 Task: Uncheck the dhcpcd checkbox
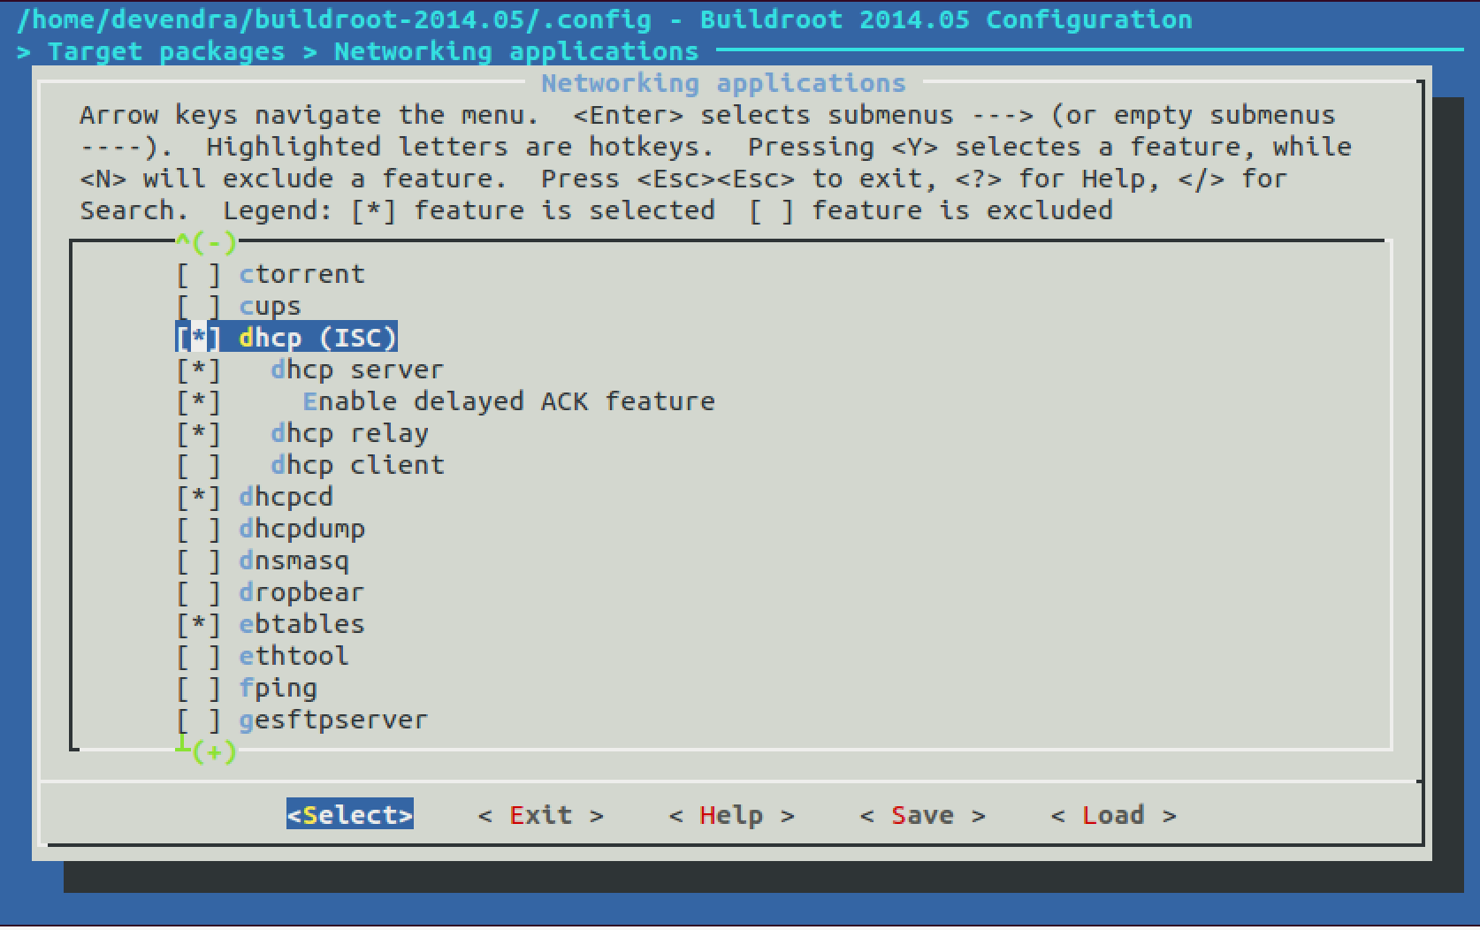(198, 498)
